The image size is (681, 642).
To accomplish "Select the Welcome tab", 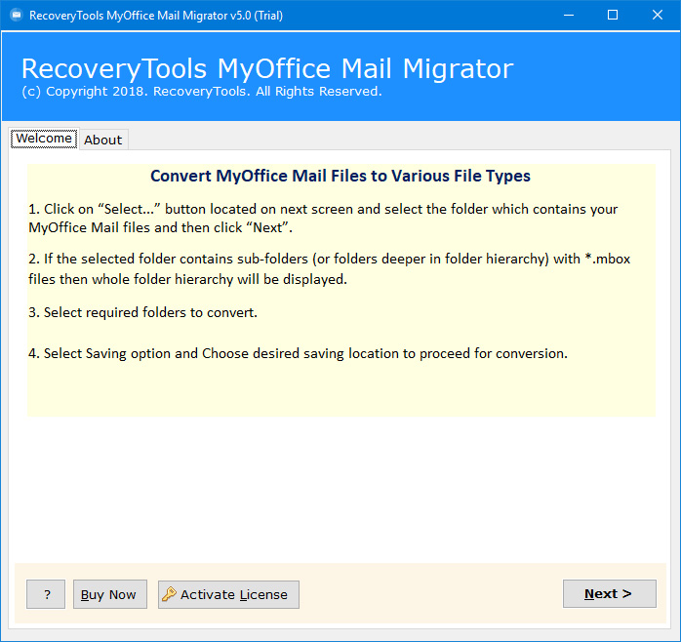I will (44, 139).
